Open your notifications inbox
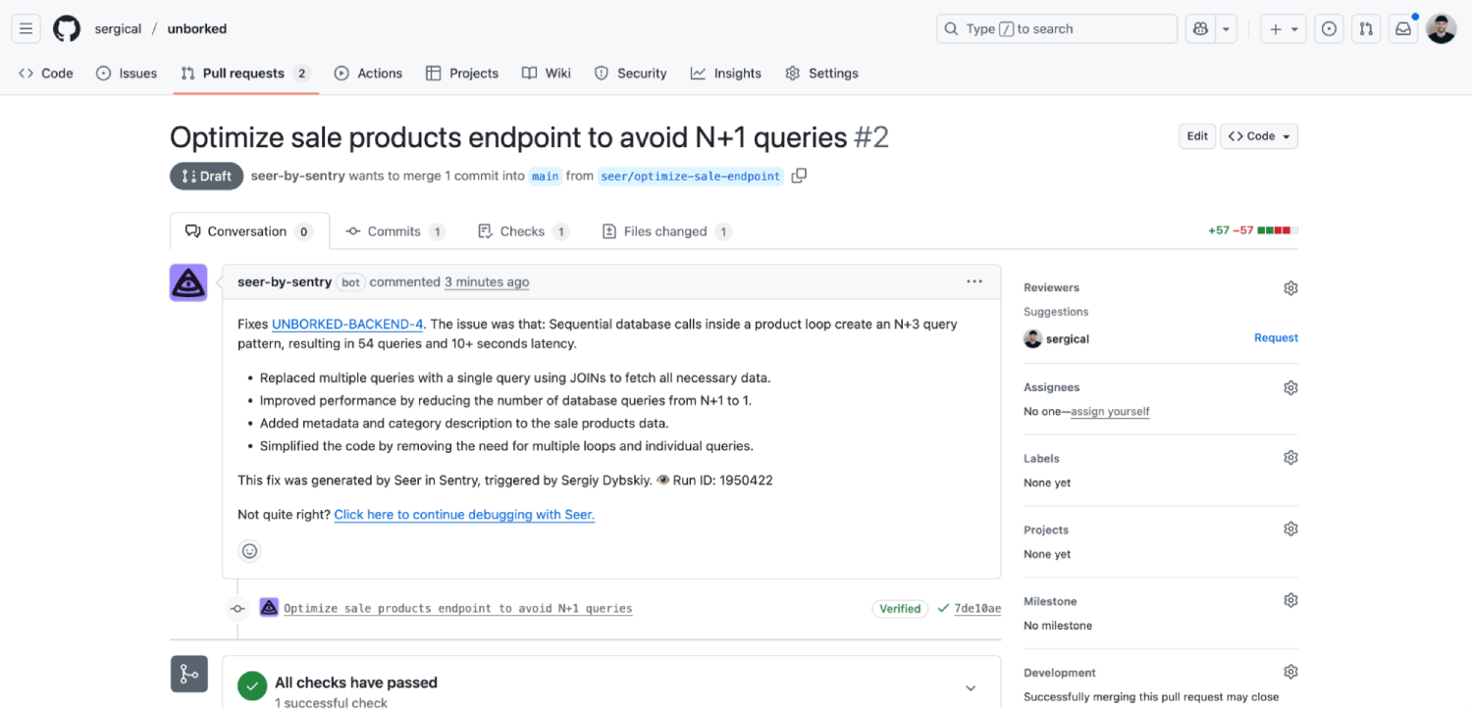 click(x=1402, y=28)
